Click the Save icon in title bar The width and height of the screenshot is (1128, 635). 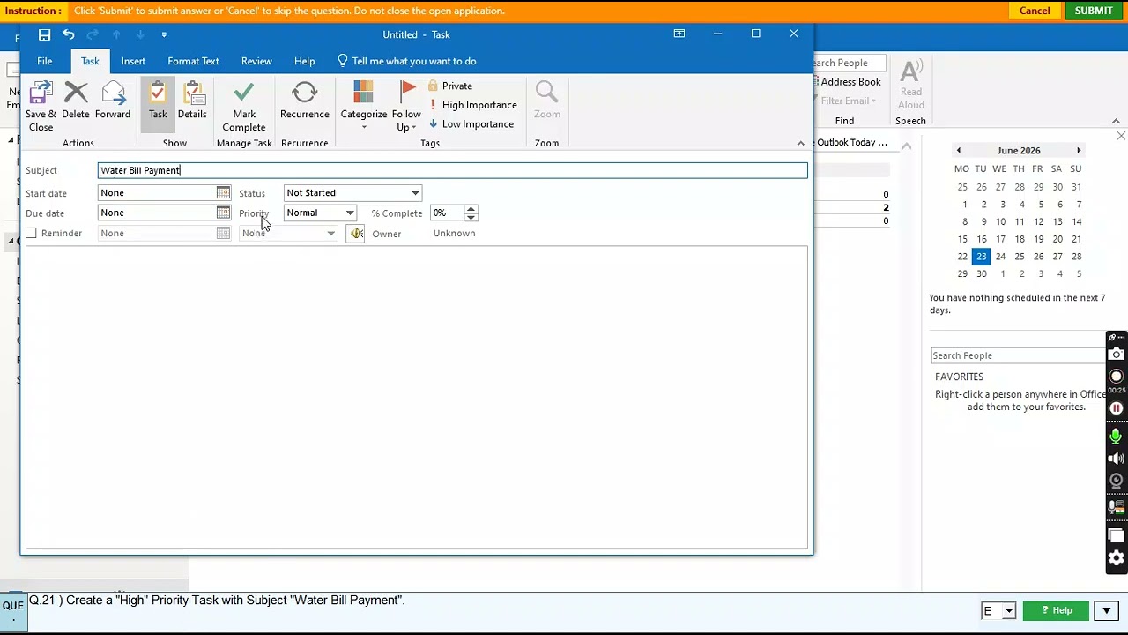(x=44, y=34)
